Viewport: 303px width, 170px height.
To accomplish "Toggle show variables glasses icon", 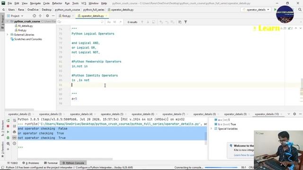I will point(14,137).
